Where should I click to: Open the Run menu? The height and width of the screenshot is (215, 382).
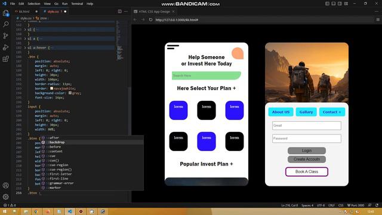tap(64, 4)
